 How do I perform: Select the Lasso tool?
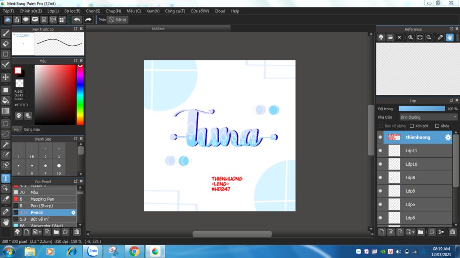pos(5,134)
